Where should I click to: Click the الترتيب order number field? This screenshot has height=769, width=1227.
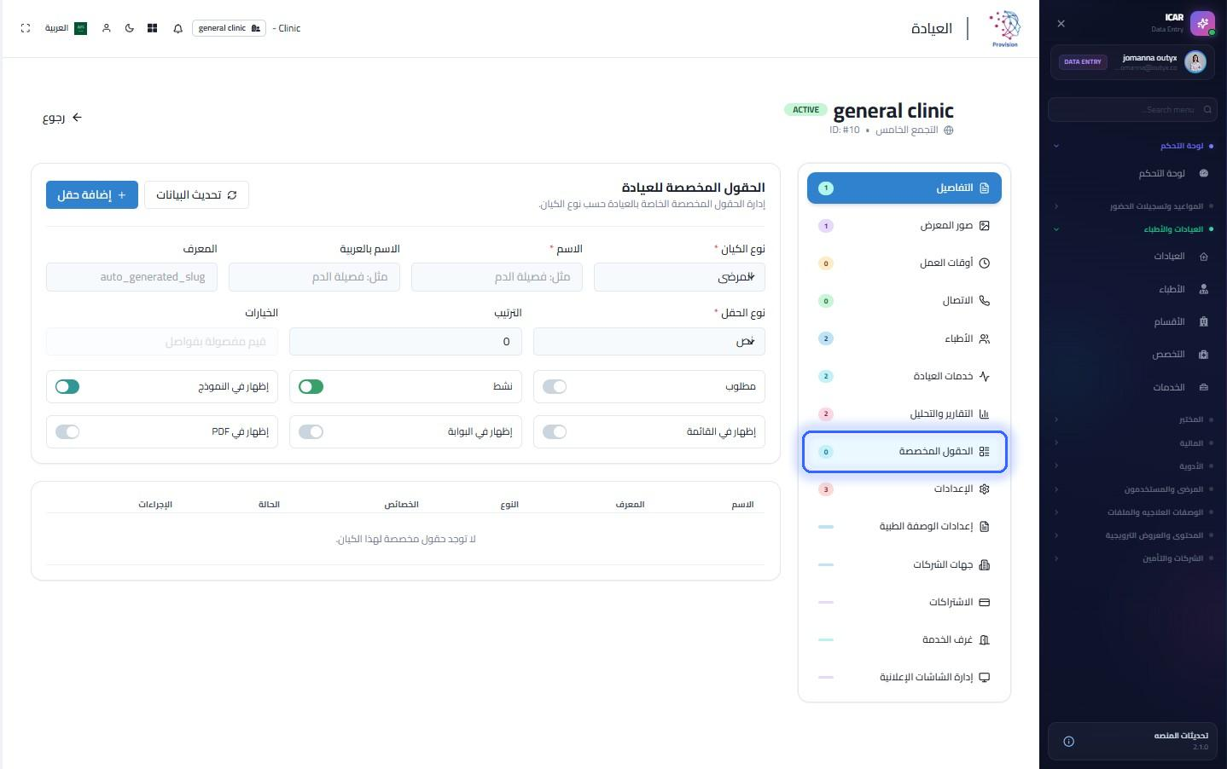405,341
